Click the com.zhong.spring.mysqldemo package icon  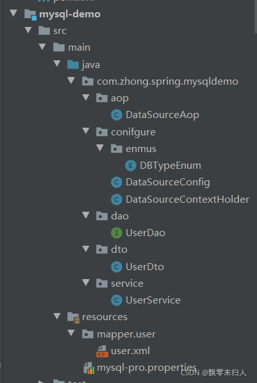[x=88, y=81]
